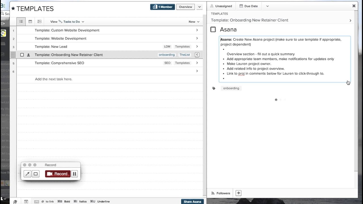Screen dimensions: 363x204
Task: Click Templates tag on Comprehensive SEO row
Action: tap(182, 63)
